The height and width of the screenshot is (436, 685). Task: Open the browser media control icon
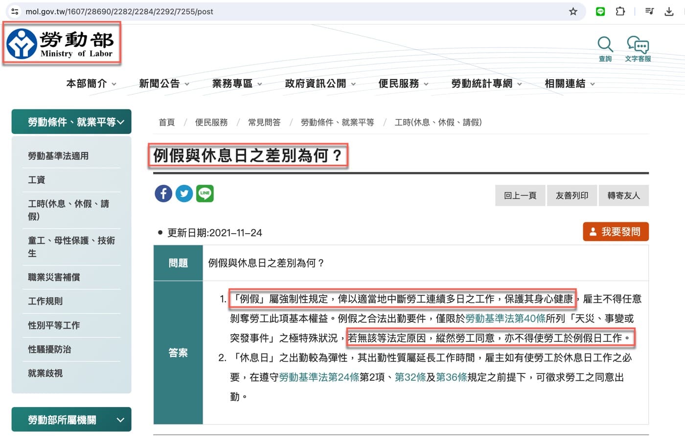click(x=650, y=11)
